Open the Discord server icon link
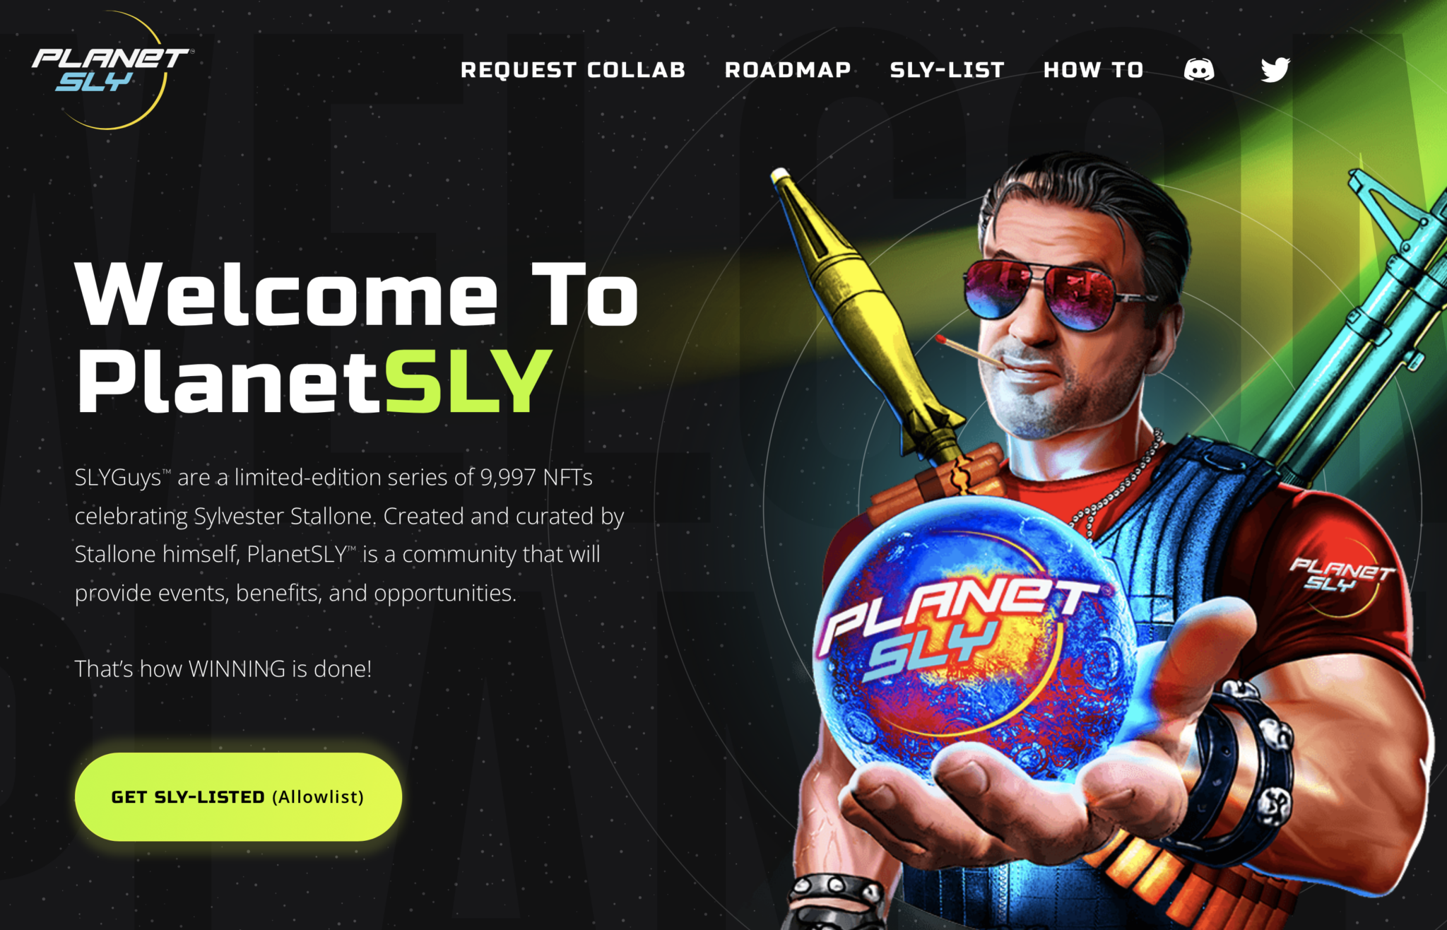 (x=1198, y=69)
